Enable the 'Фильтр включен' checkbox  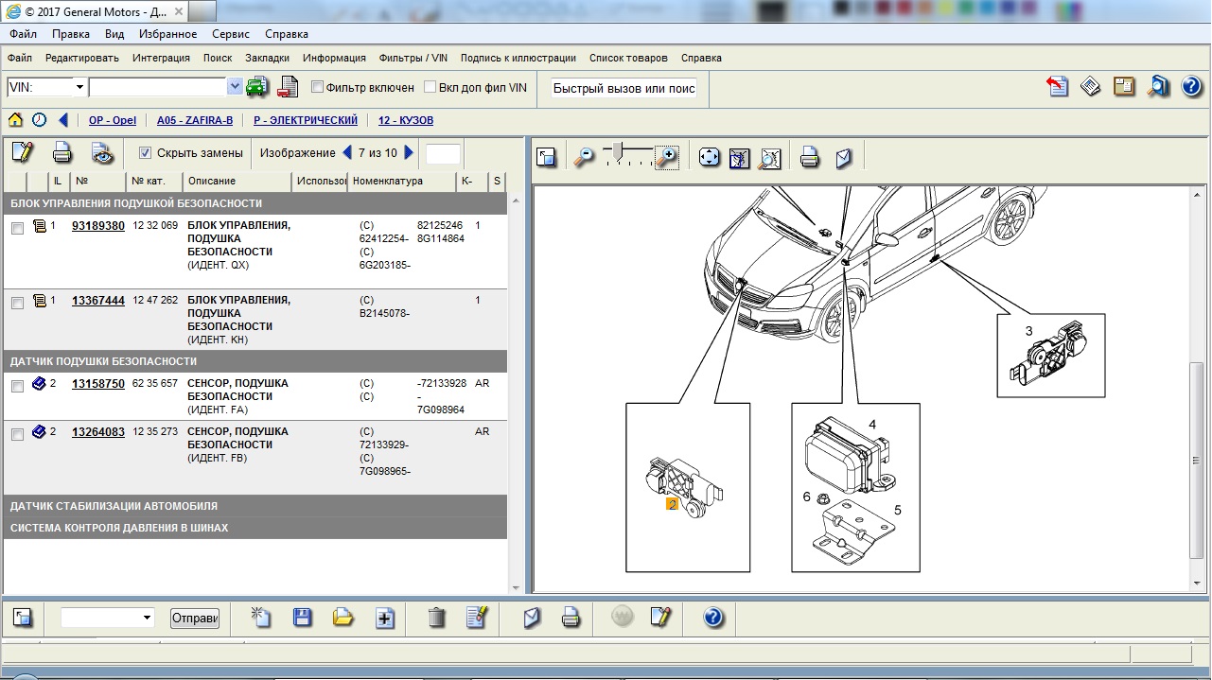pos(318,87)
